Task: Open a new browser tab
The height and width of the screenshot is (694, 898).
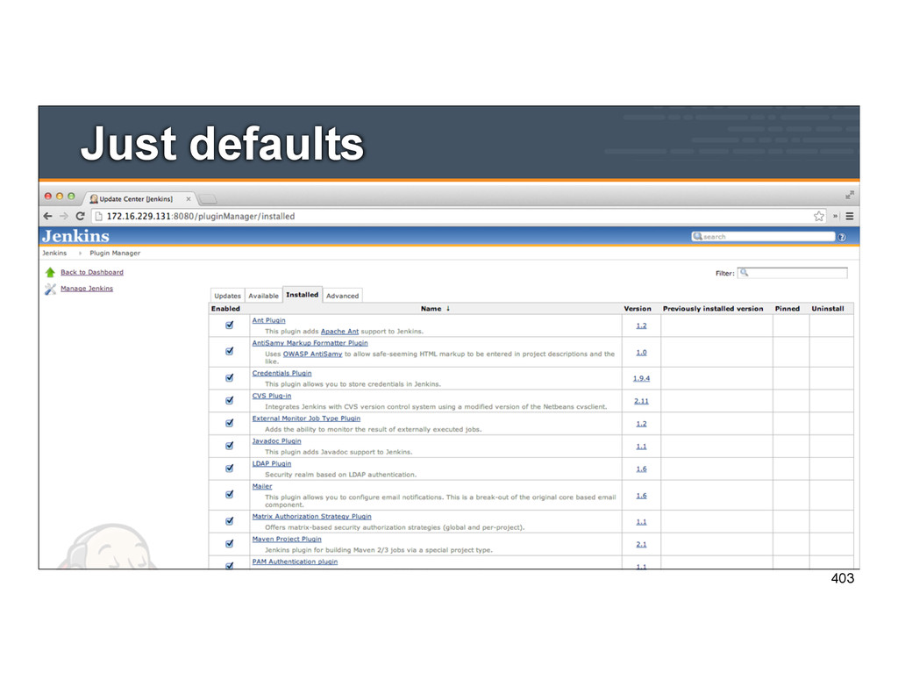Action: click(208, 199)
